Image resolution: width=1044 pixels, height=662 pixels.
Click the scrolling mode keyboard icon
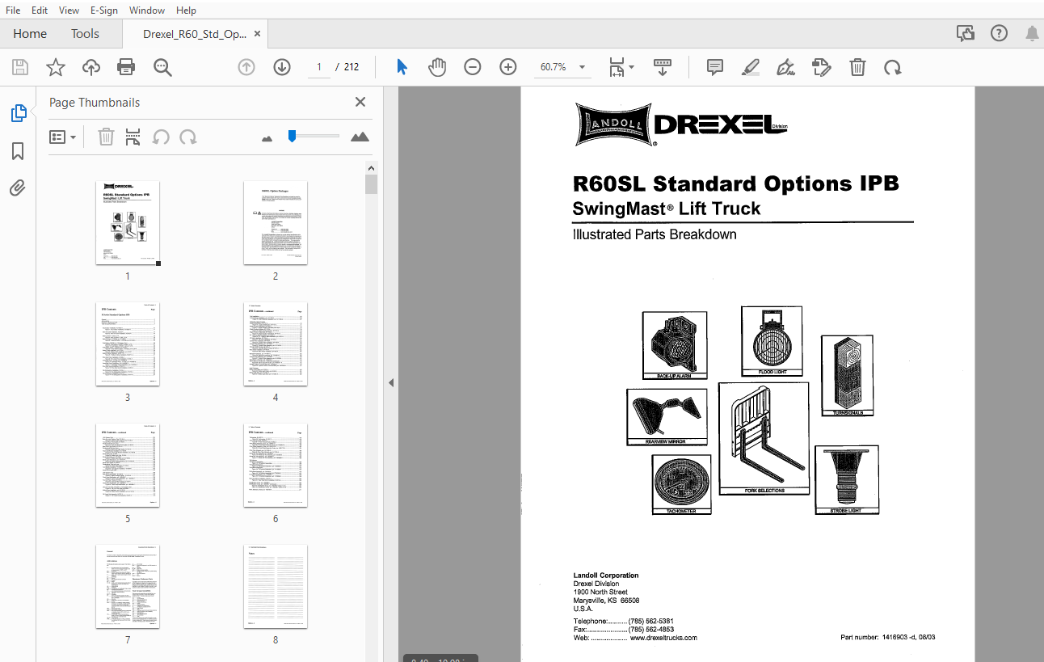pos(663,67)
